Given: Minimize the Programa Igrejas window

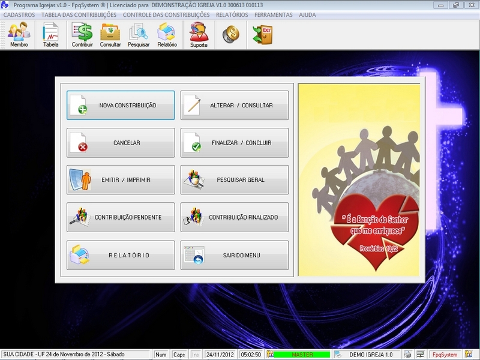Looking at the screenshot, I should 441,5.
